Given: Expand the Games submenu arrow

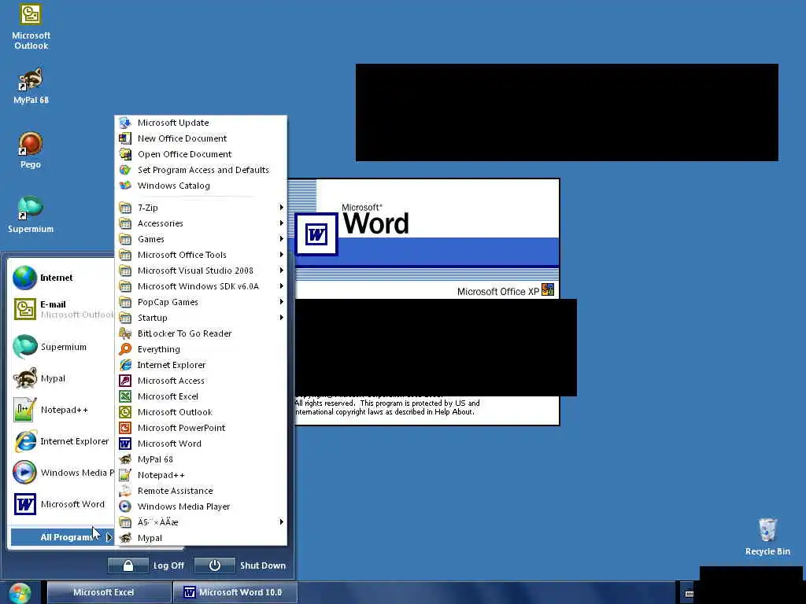Looking at the screenshot, I should click(281, 239).
